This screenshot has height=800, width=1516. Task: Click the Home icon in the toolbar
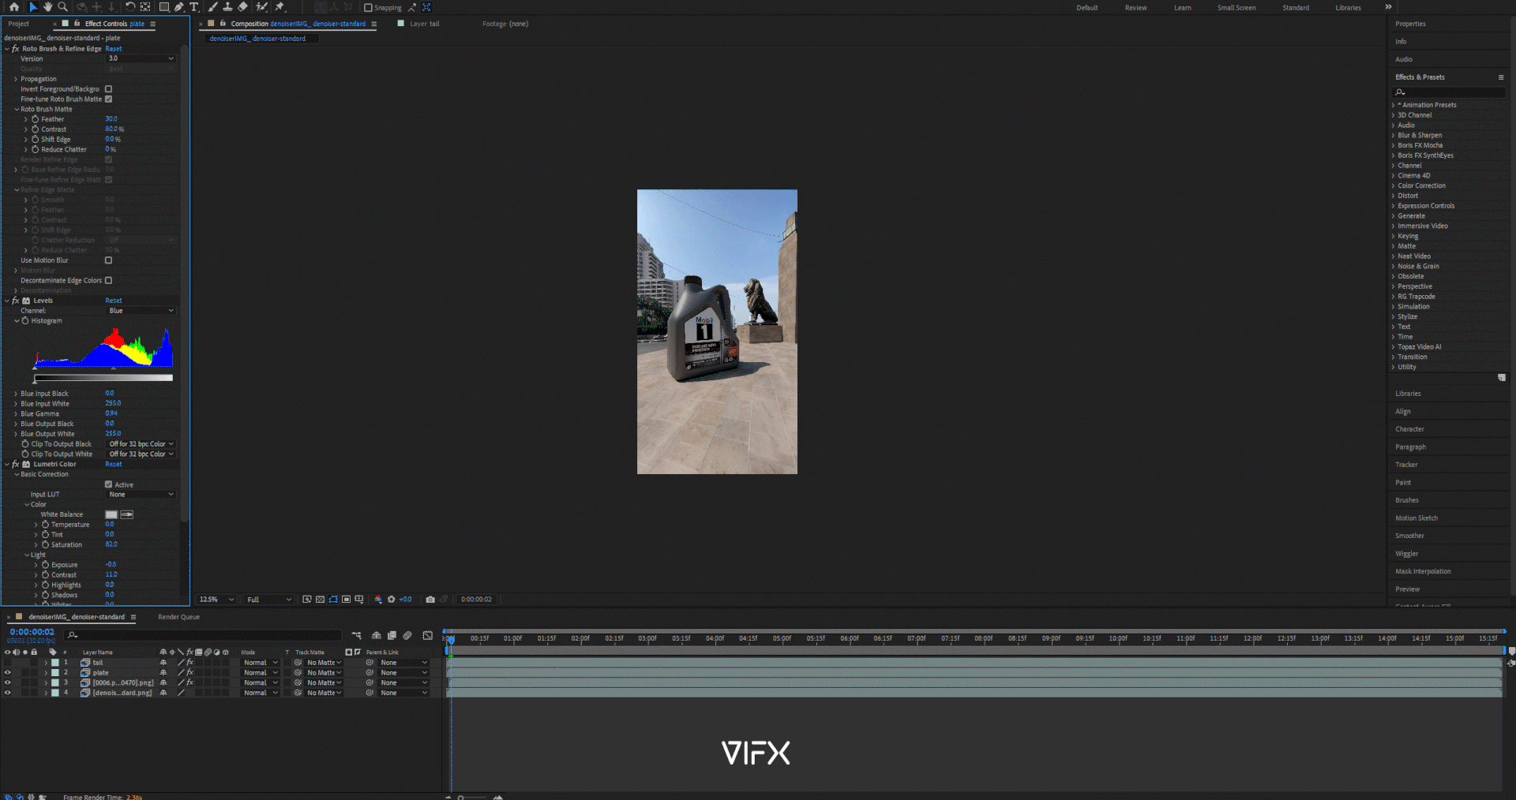(x=13, y=7)
